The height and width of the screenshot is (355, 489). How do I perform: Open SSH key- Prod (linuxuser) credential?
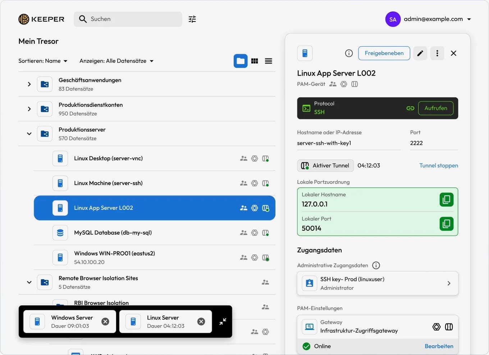tap(378, 283)
